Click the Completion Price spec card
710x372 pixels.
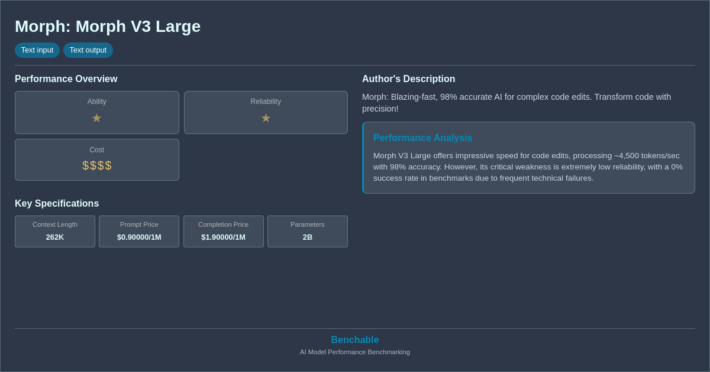(x=223, y=231)
